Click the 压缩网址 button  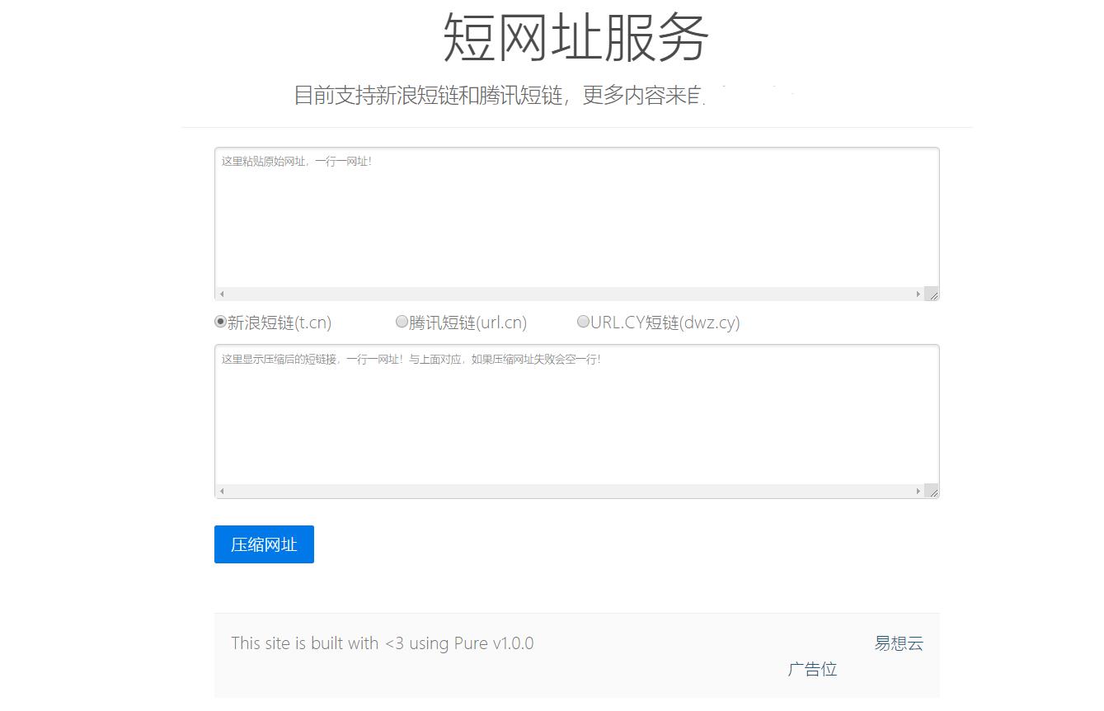click(x=263, y=544)
